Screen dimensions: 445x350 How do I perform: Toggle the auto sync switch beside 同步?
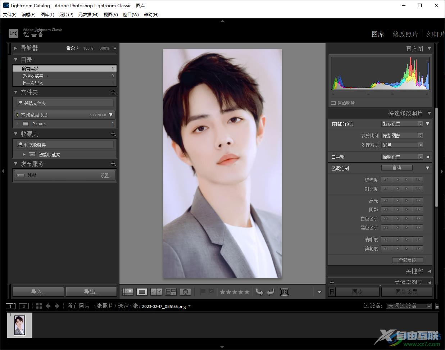pyautogui.click(x=332, y=292)
